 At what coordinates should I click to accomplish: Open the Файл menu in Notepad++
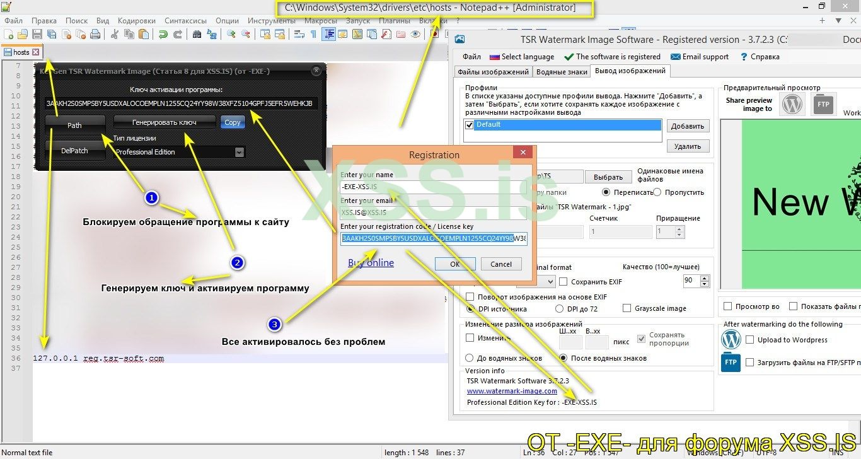[x=13, y=20]
